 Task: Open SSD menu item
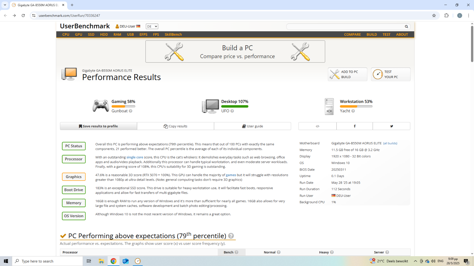coord(91,35)
